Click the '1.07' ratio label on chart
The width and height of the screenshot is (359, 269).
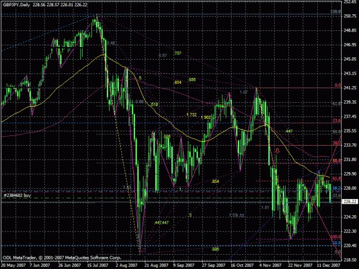[244, 92]
